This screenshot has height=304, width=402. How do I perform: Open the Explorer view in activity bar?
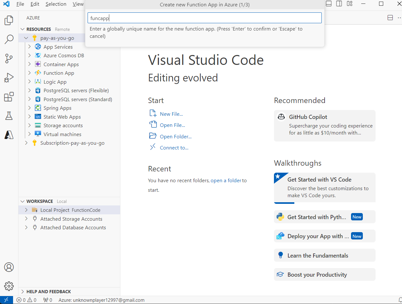[9, 20]
